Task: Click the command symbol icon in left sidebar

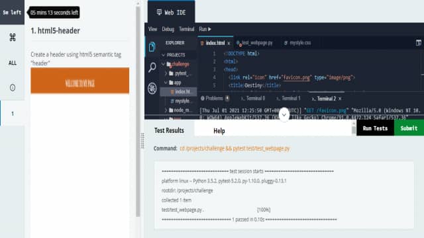Action: point(13,37)
